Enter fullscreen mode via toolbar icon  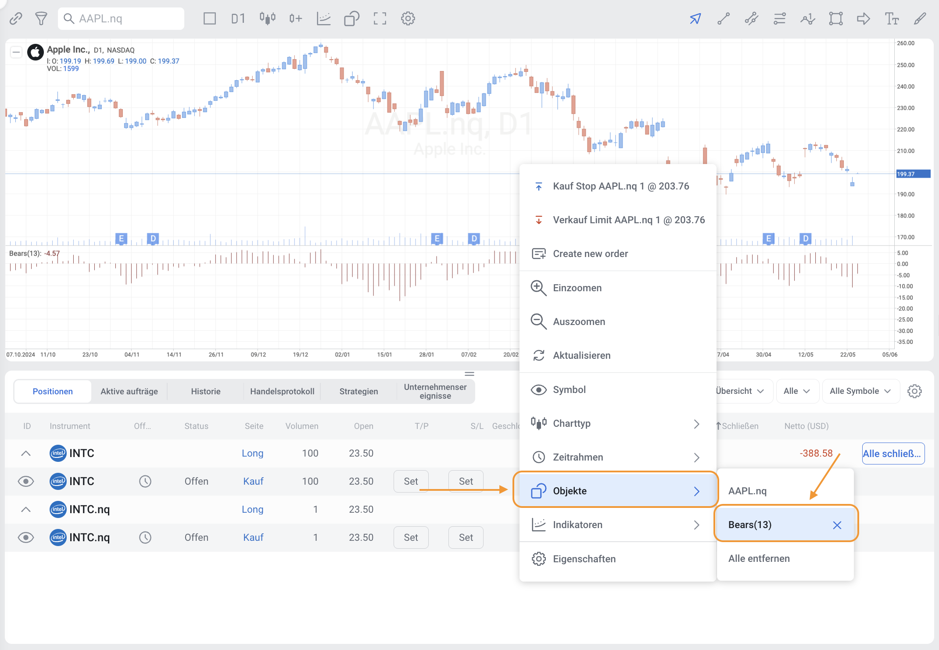[380, 18]
